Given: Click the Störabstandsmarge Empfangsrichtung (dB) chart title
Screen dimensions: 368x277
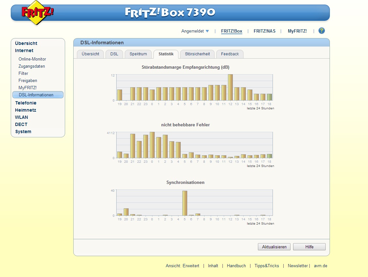Looking at the screenshot, I should pyautogui.click(x=185, y=67).
